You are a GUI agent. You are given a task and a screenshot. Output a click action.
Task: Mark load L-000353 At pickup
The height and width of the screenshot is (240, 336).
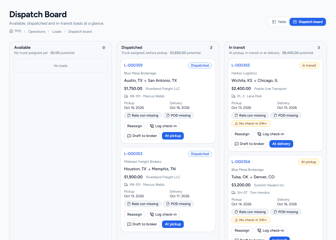click(x=173, y=224)
